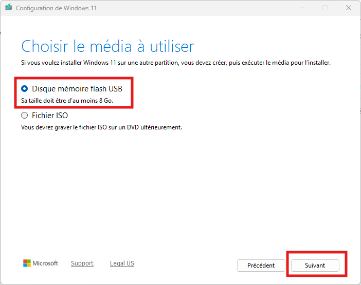Click the sentence starting "Si vous voulez installer Windows 11"
The height and width of the screenshot is (285, 361).
[x=176, y=63]
